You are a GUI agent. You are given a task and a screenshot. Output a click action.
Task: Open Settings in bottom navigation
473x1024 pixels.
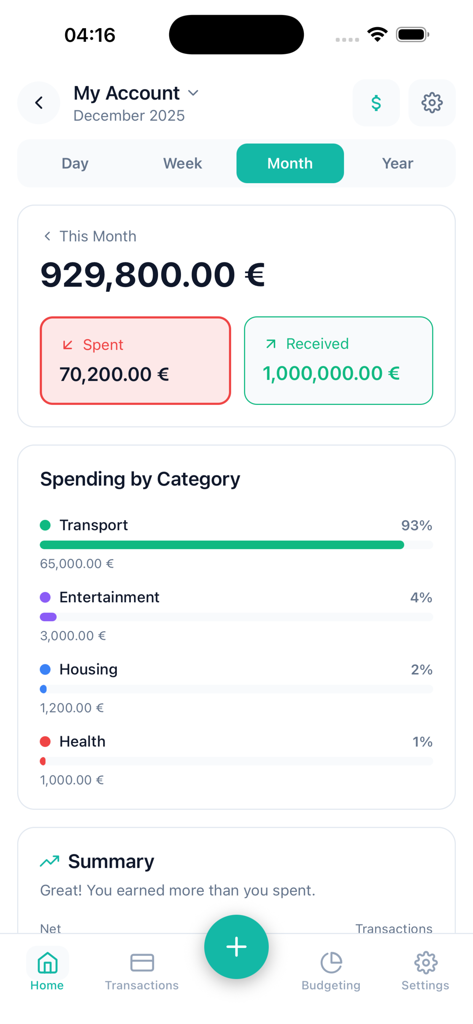tap(425, 969)
